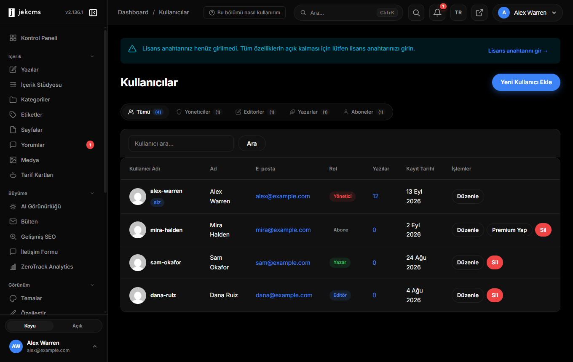Switch to the Editörler tab
Screen dimensions: 573x362
255,112
